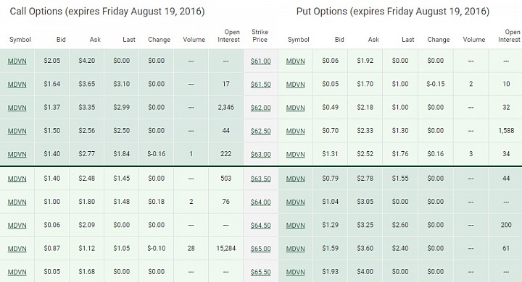Viewport: 522px width, 282px height.
Task: Select the call Volume column header
Action: tap(194, 40)
